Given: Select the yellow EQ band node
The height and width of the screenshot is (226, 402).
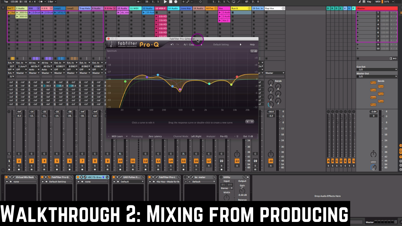Looking at the screenshot, I should pyautogui.click(x=231, y=84).
